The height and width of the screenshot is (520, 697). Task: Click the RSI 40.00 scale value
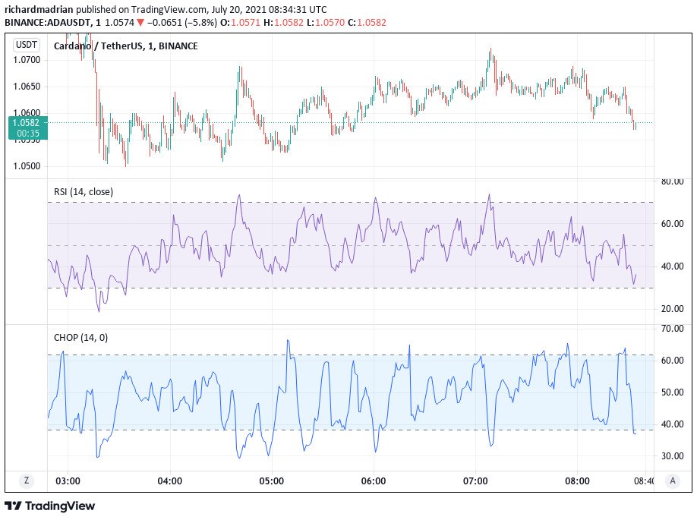pos(672,266)
